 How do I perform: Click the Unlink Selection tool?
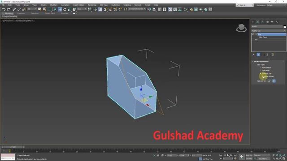pyautogui.click(x=19, y=9)
